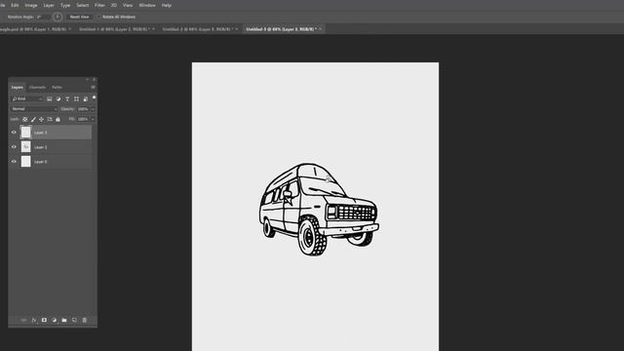Hide Layer 2 with its eye icon

[x=14, y=147]
